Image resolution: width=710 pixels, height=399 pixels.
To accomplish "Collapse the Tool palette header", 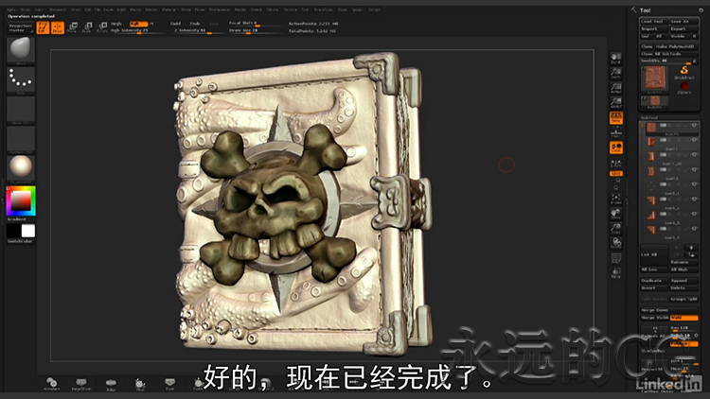I will [x=646, y=10].
